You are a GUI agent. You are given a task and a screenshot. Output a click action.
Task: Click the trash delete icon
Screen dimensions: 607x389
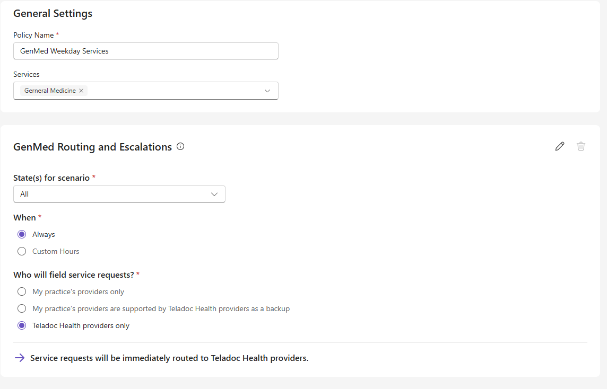(x=580, y=146)
